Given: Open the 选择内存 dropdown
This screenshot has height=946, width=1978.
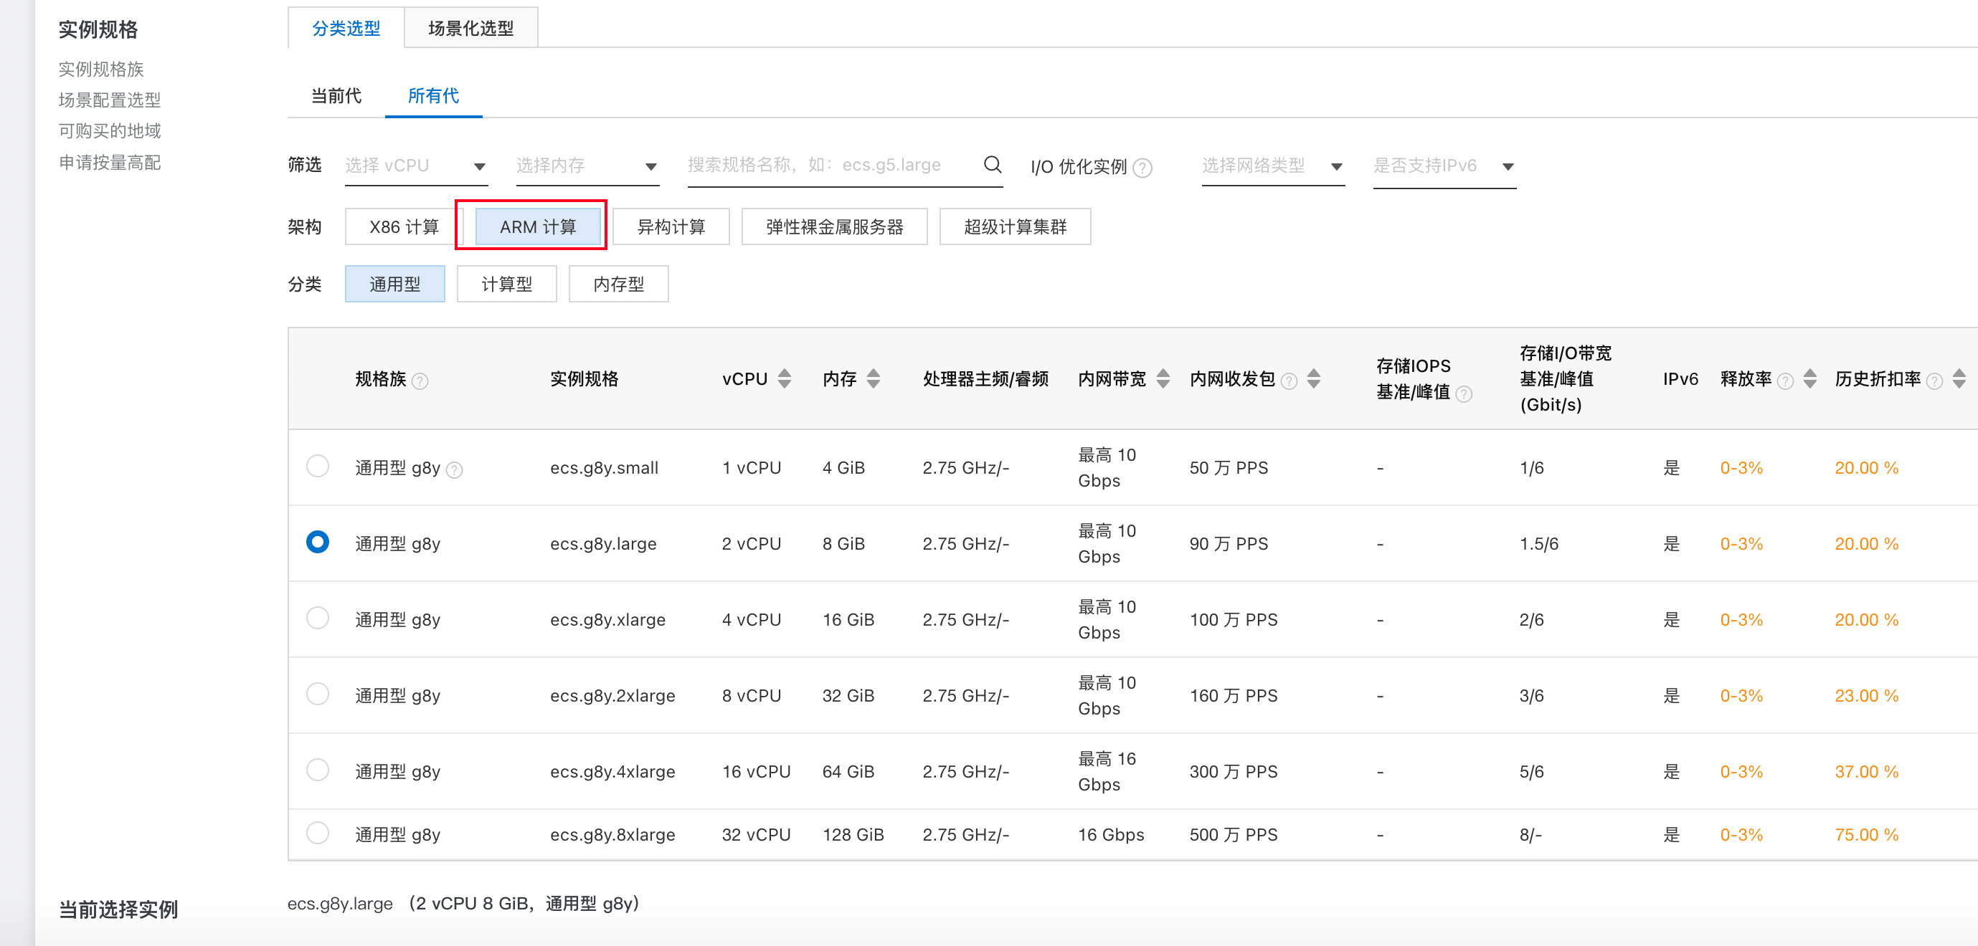Looking at the screenshot, I should coord(587,166).
